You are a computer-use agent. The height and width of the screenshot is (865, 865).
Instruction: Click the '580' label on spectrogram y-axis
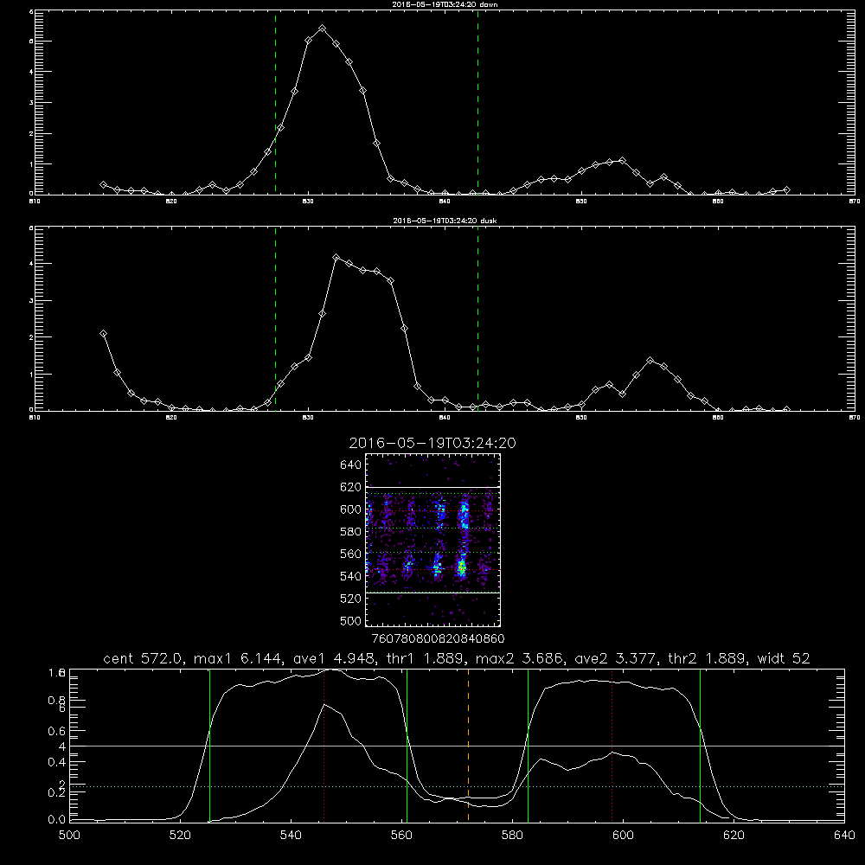coord(351,532)
